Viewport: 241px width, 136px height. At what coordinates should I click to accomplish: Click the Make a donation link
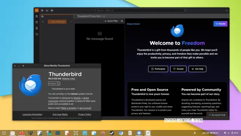pos(69,108)
